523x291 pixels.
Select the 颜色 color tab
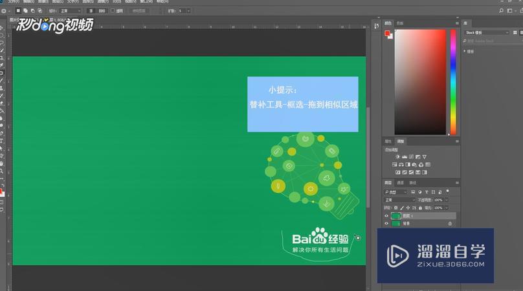pos(388,23)
